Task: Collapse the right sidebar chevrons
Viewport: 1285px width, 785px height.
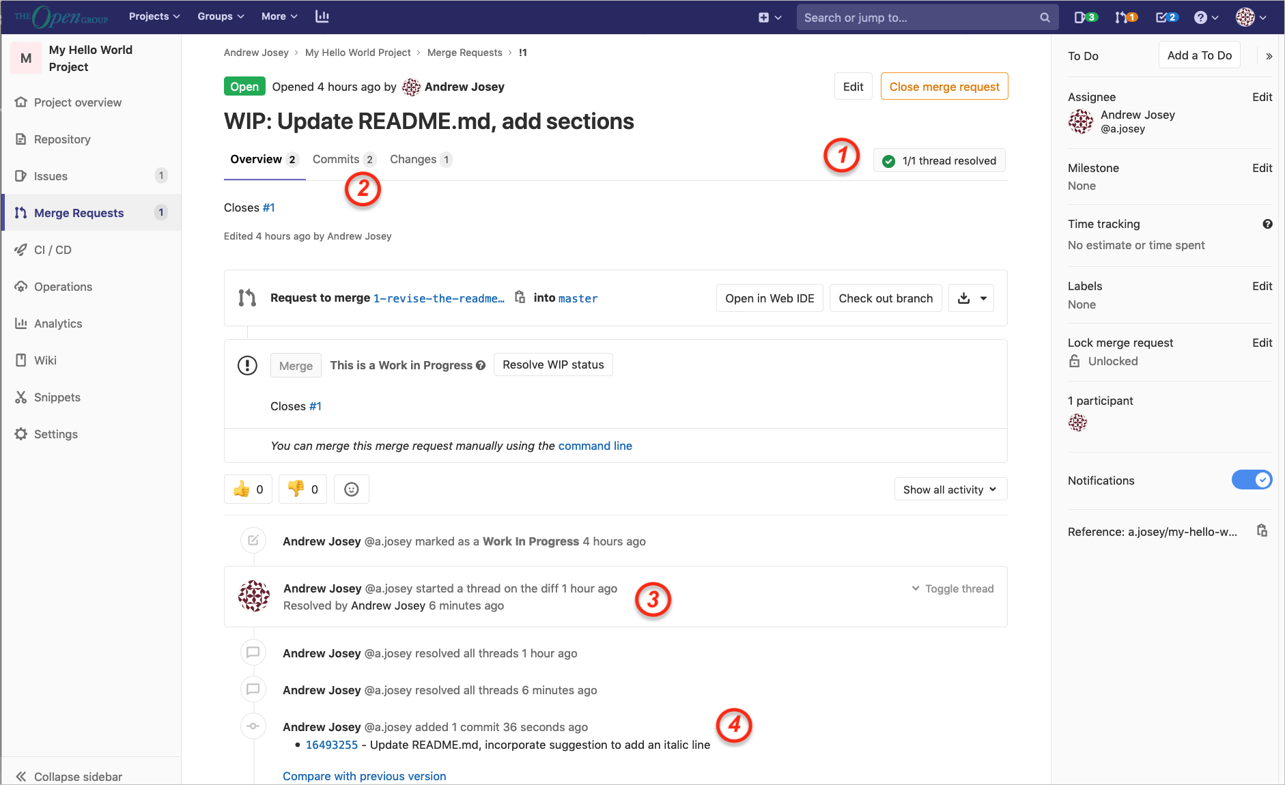Action: [x=1269, y=56]
